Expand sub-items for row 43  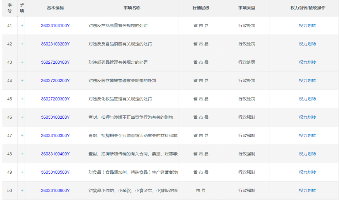coord(22,62)
